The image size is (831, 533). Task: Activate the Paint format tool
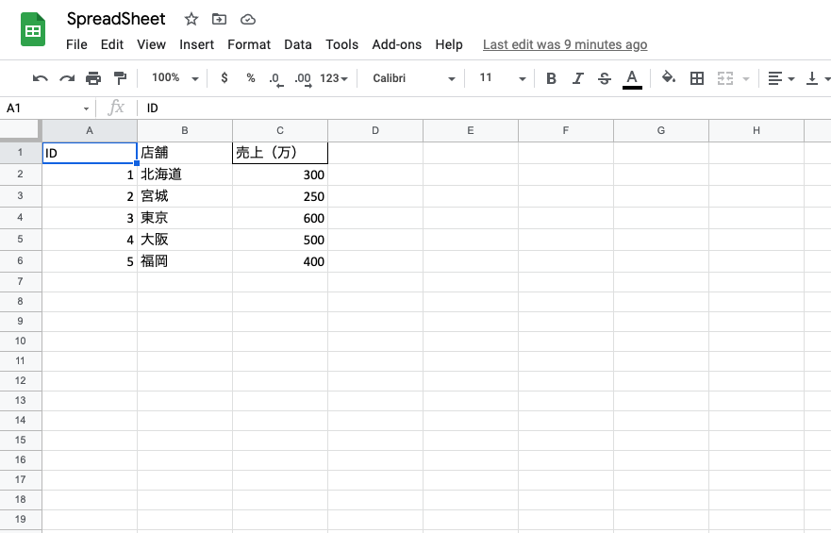click(121, 78)
